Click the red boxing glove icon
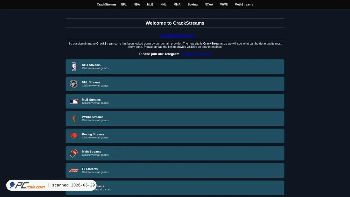 pos(74,136)
